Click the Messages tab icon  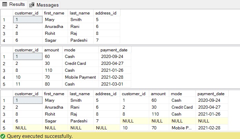coord(32,5)
